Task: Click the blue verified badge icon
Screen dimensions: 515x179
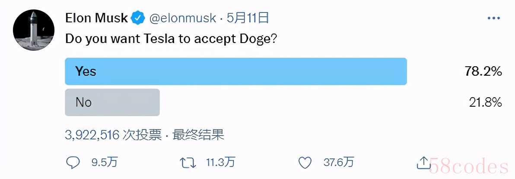Action: [138, 19]
